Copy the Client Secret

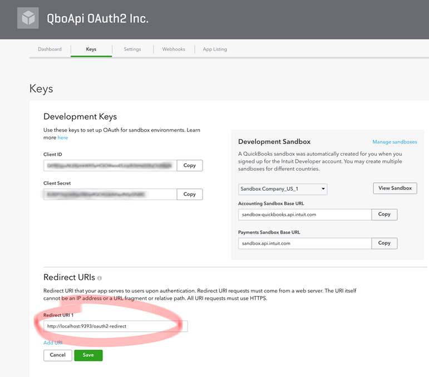(190, 194)
